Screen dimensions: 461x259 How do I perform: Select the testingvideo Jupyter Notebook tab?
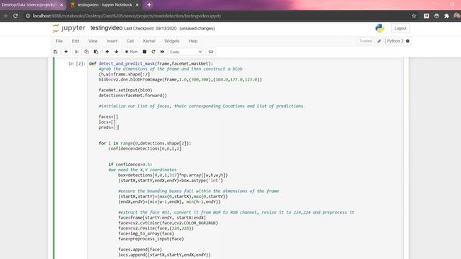(104, 5)
